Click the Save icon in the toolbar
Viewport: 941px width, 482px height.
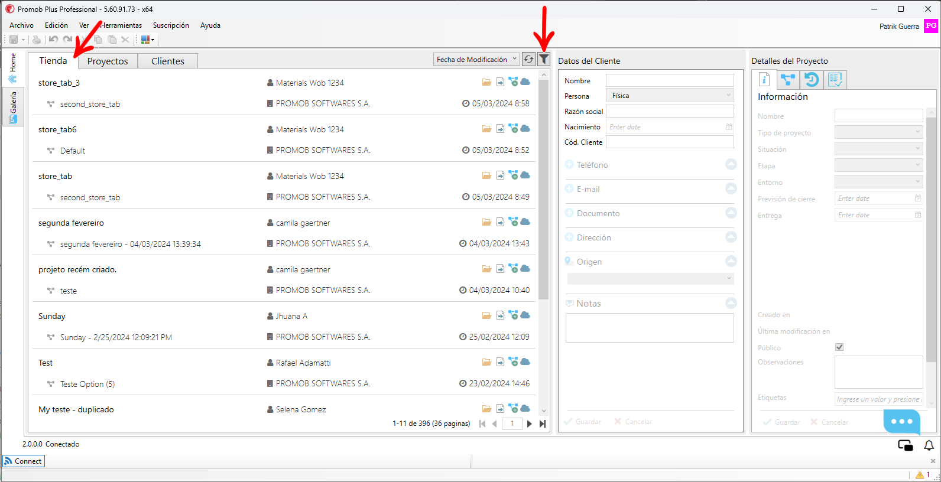(14, 40)
